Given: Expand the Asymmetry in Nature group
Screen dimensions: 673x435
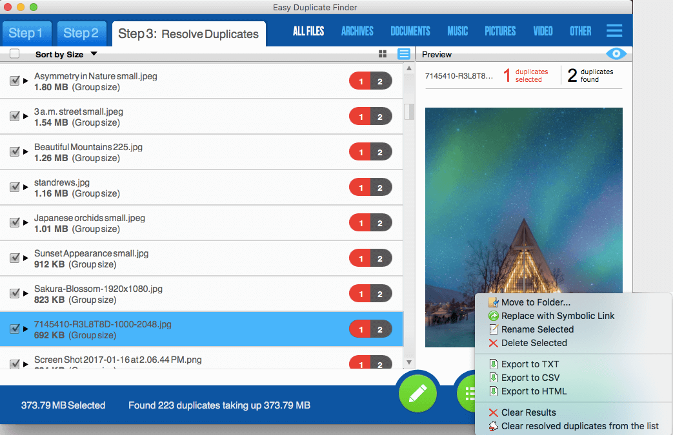Looking at the screenshot, I should [26, 81].
